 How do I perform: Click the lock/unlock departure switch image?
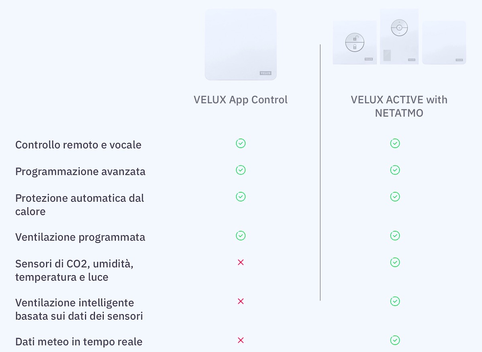354,43
